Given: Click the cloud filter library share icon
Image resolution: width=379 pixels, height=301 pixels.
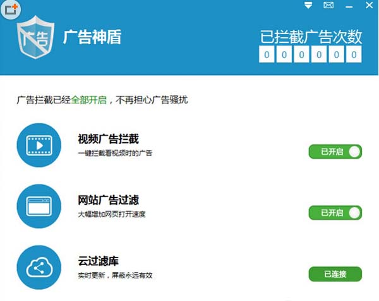Looking at the screenshot, I should point(39,267).
